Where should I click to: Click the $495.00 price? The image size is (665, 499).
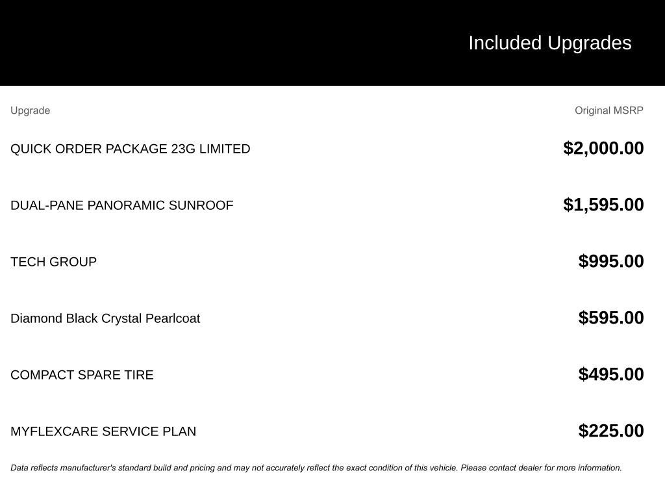[611, 374]
